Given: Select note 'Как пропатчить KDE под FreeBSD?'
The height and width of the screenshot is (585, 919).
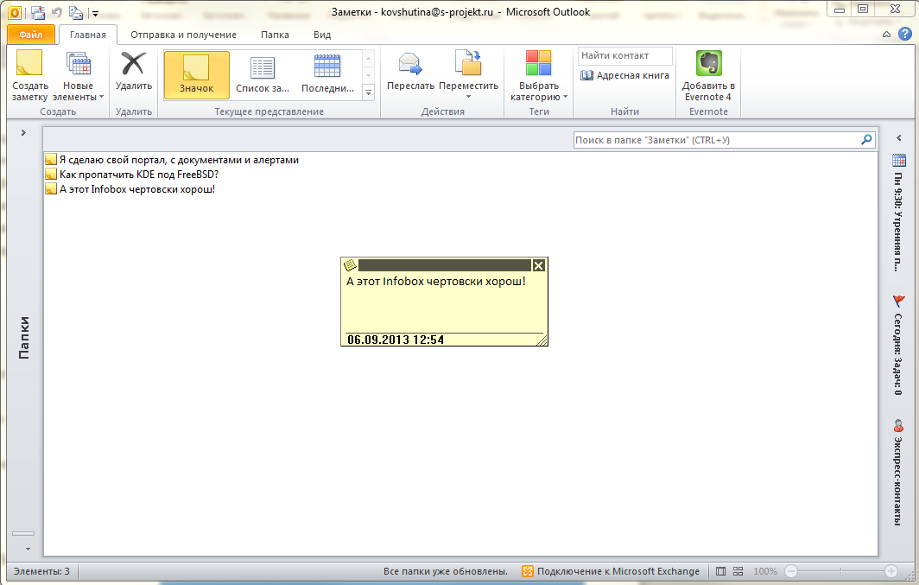Looking at the screenshot, I should 139,174.
